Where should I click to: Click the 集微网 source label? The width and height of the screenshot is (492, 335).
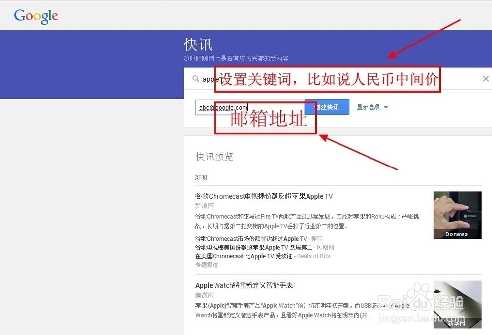[204, 295]
